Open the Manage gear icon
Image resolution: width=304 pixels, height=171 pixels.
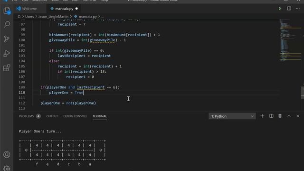click(7, 168)
